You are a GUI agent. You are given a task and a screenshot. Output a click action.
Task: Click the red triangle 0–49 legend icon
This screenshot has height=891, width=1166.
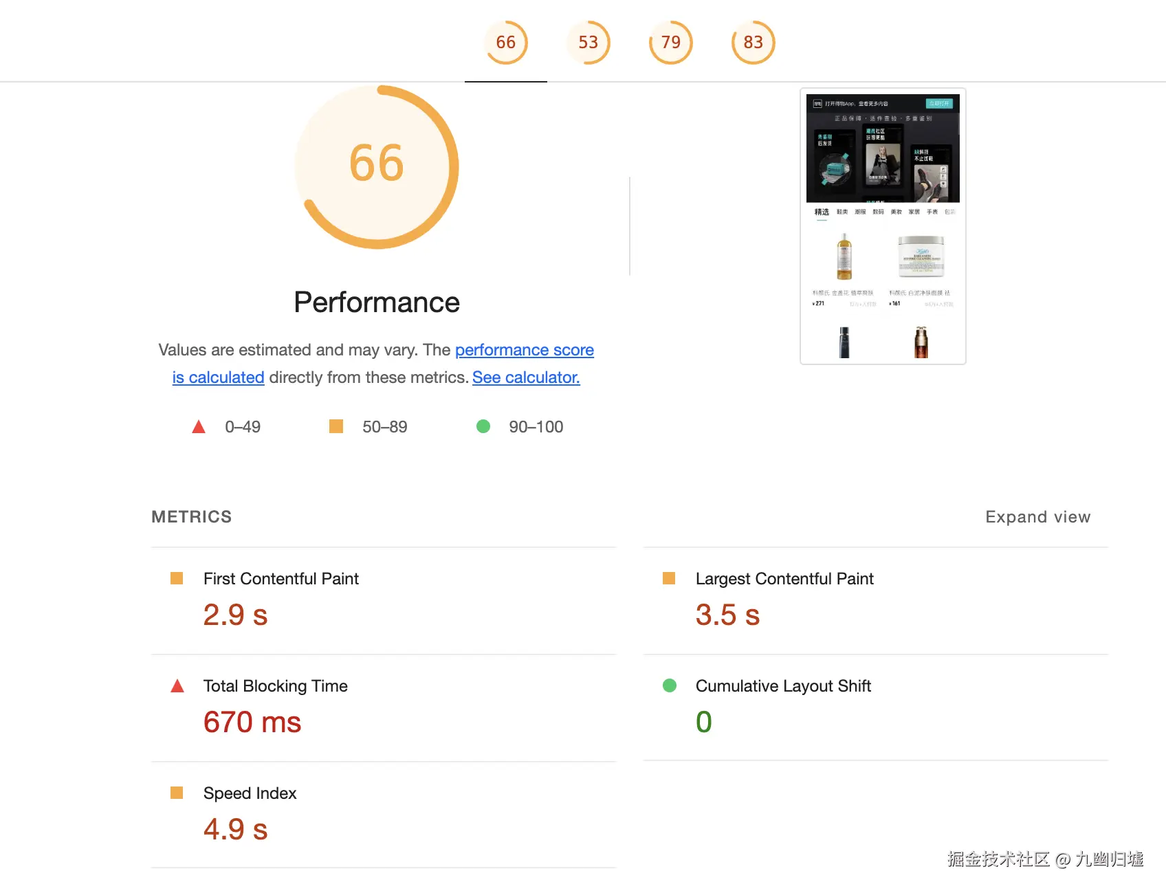pyautogui.click(x=199, y=427)
